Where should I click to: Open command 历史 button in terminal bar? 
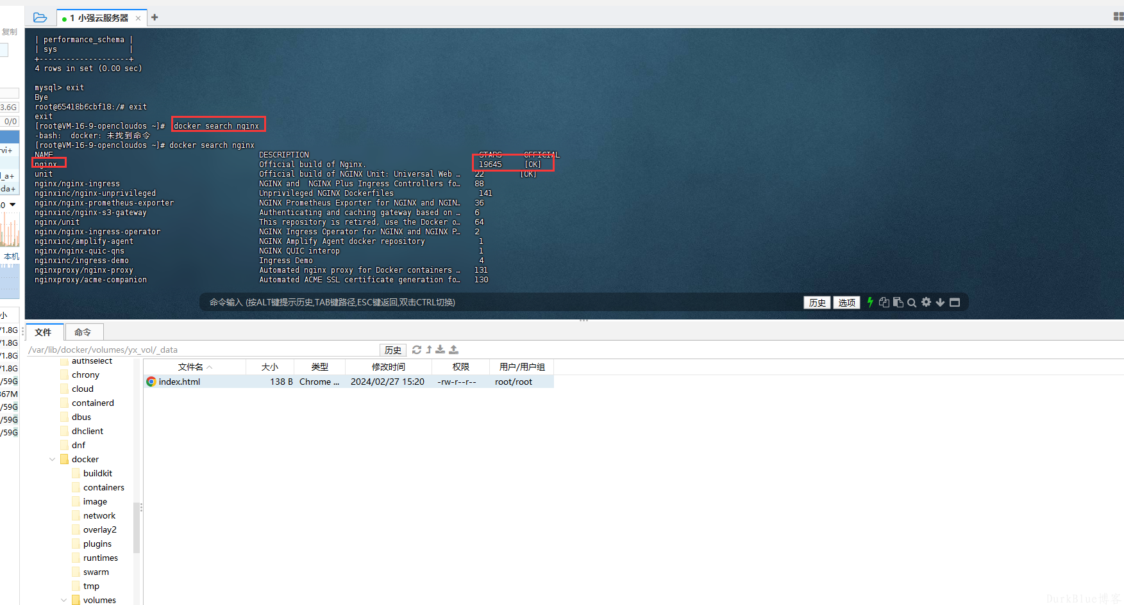(x=817, y=303)
